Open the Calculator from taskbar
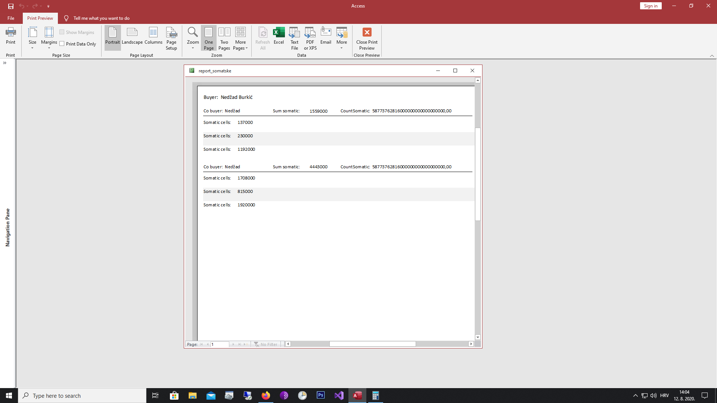The height and width of the screenshot is (403, 717). 376,396
